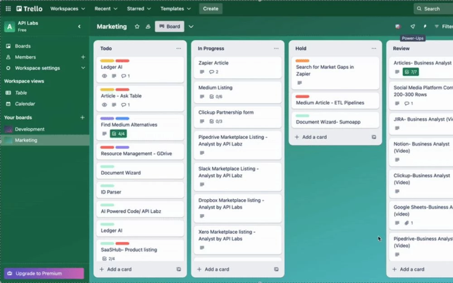453x283 pixels.
Task: Click the search magnifier icon
Action: 419,9
